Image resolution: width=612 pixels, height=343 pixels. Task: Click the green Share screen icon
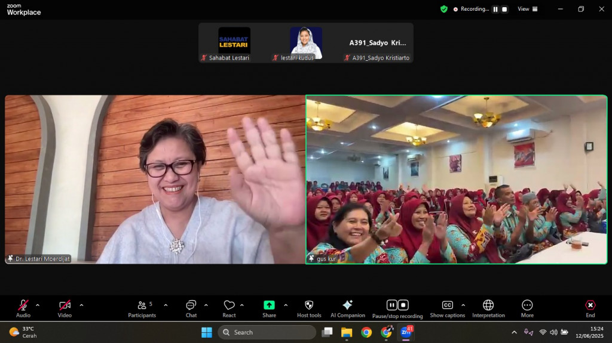click(x=269, y=305)
